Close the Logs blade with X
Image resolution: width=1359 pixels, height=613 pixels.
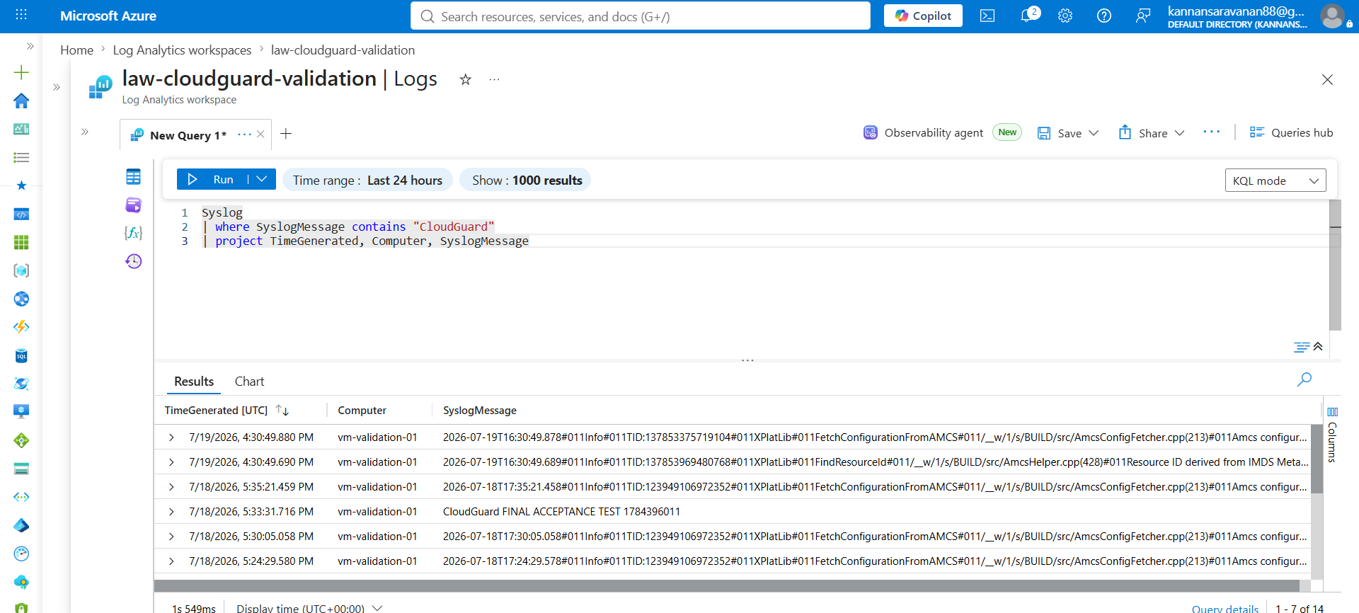point(1327,80)
